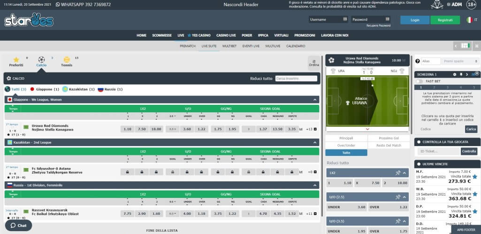Select schedina slot 2

[434, 88]
